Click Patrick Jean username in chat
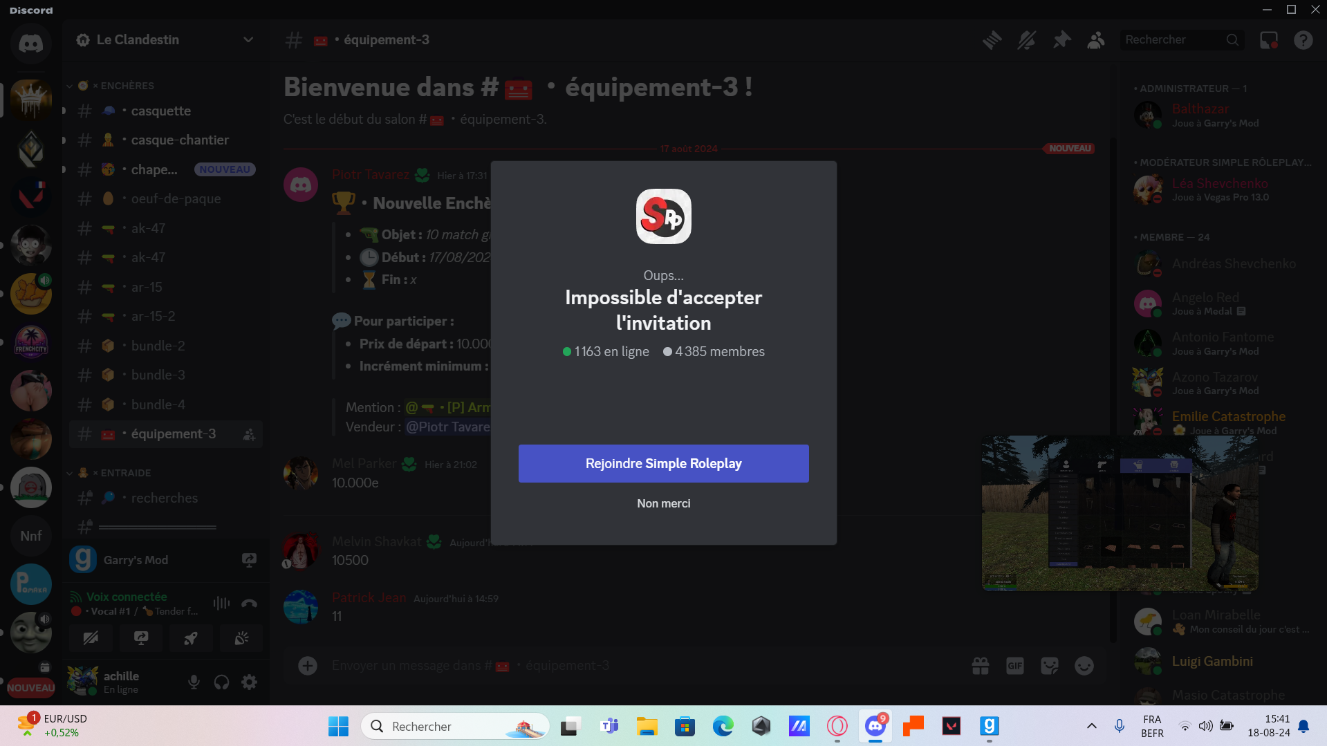The image size is (1327, 746). [369, 598]
